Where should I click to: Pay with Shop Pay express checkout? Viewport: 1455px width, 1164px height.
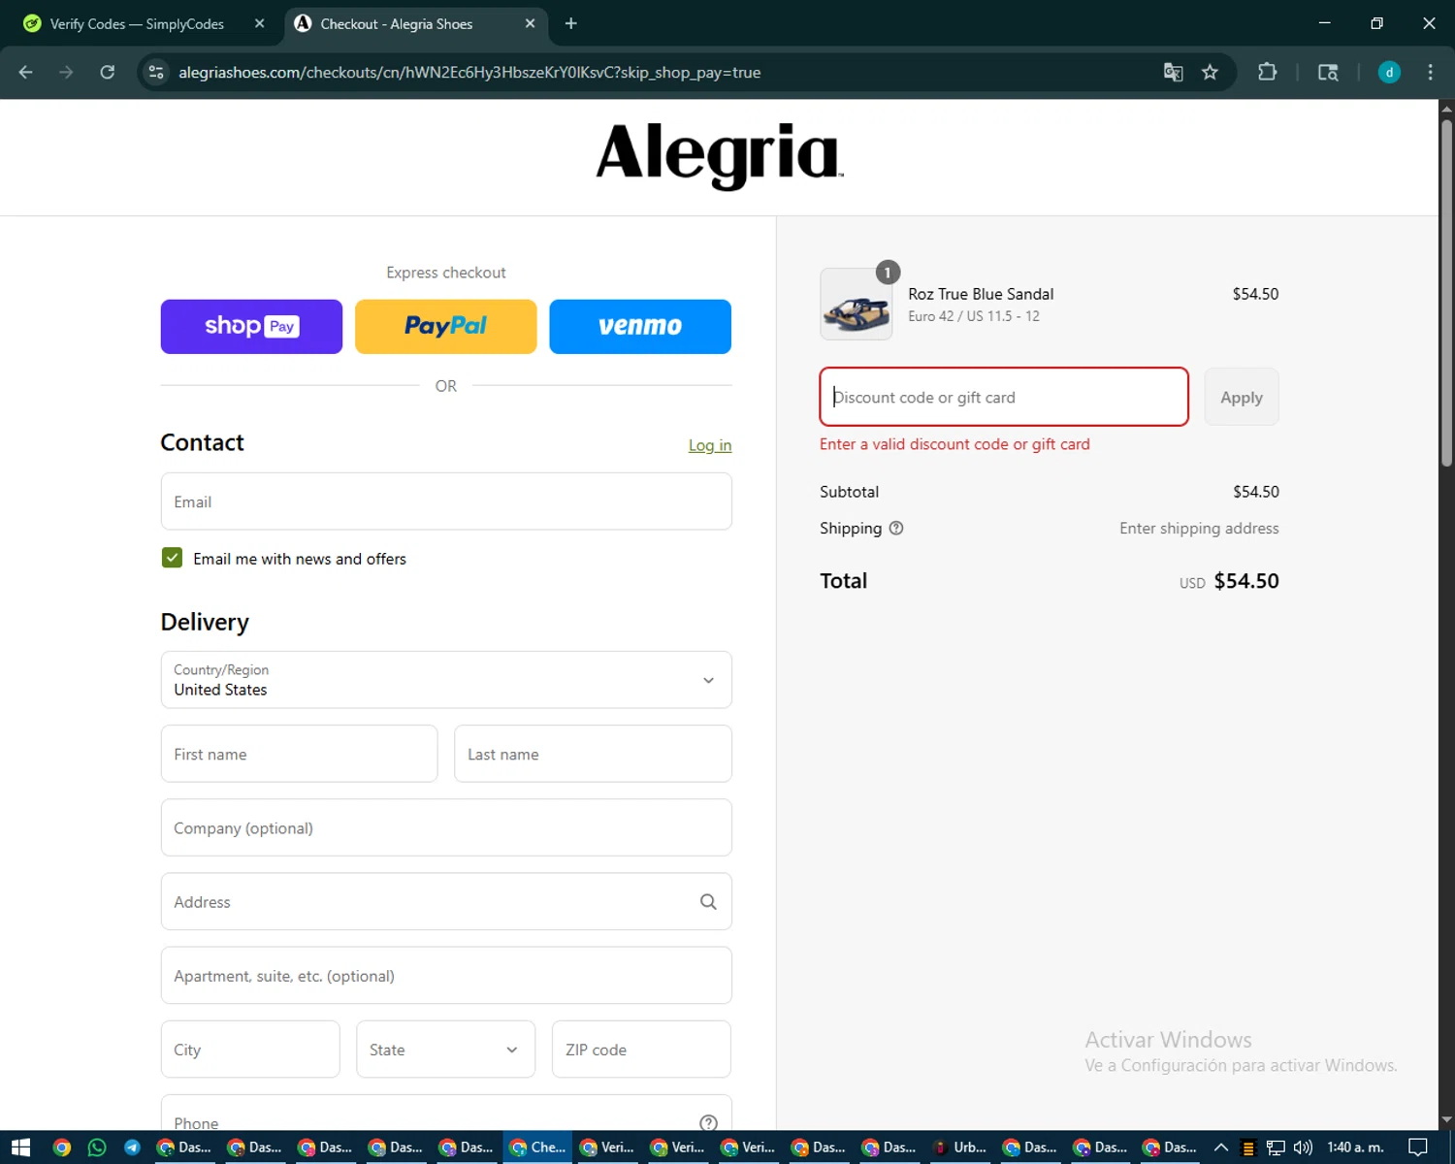(x=251, y=327)
